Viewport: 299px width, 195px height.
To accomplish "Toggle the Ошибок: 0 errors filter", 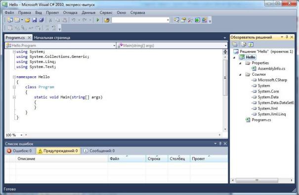I will (19, 151).
